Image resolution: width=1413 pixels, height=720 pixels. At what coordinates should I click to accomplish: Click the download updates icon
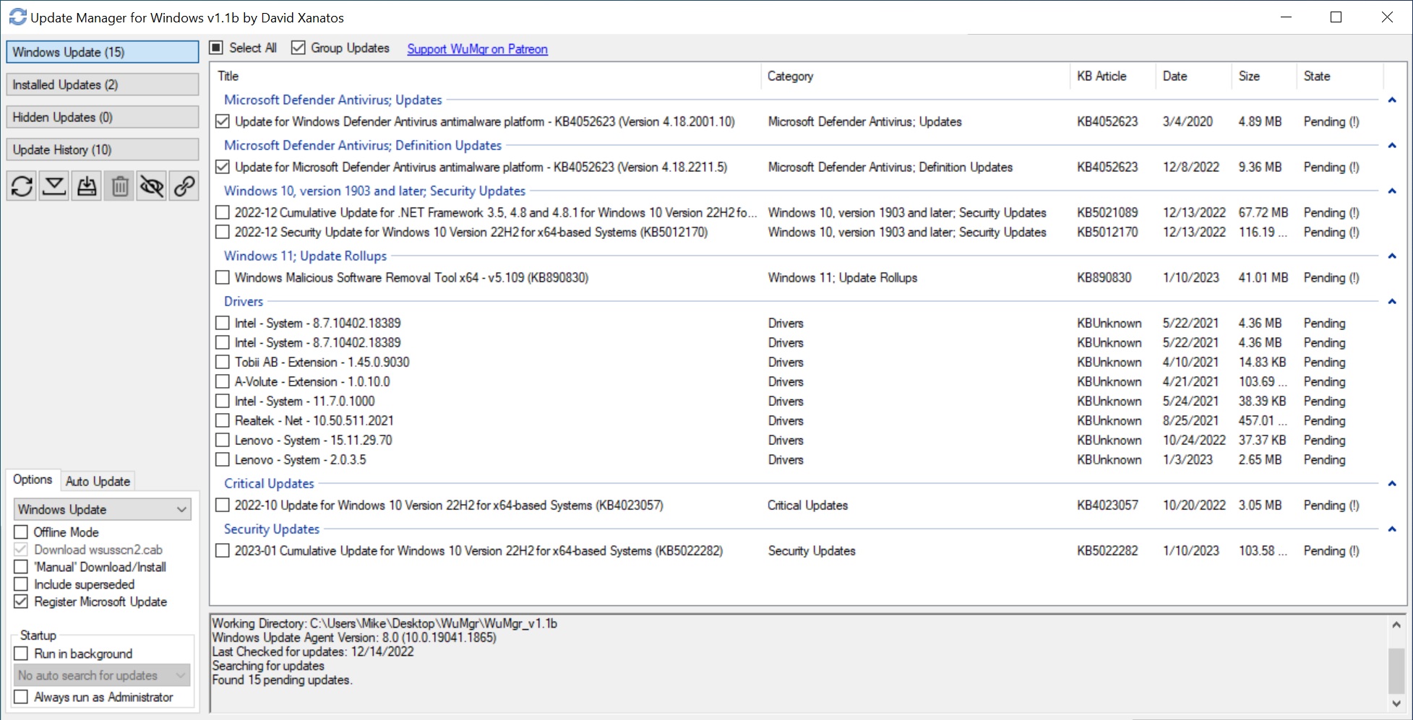coord(54,186)
